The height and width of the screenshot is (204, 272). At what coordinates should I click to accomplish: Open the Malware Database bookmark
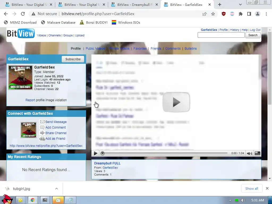pyautogui.click(x=58, y=22)
